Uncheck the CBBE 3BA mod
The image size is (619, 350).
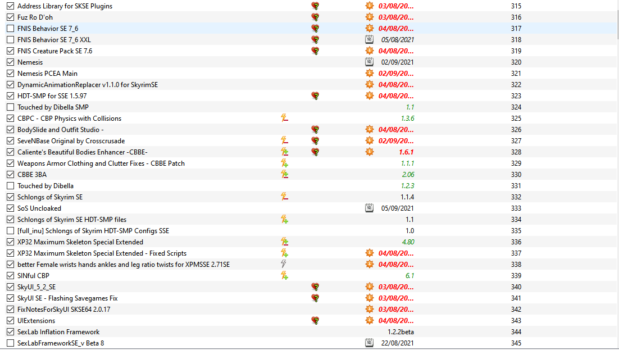pos(11,174)
